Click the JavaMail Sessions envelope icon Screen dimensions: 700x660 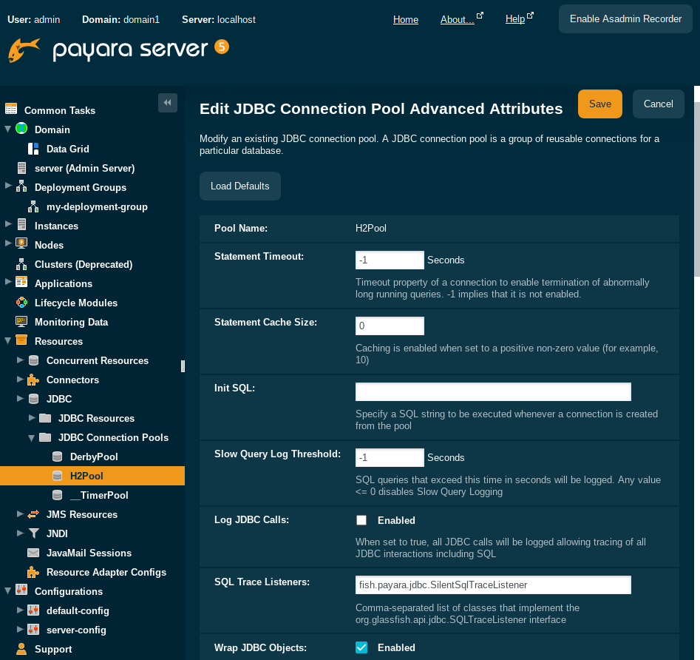pyautogui.click(x=33, y=553)
